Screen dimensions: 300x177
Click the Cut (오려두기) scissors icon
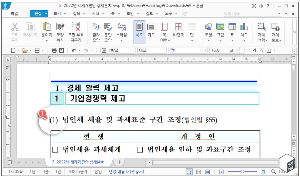coord(15,27)
